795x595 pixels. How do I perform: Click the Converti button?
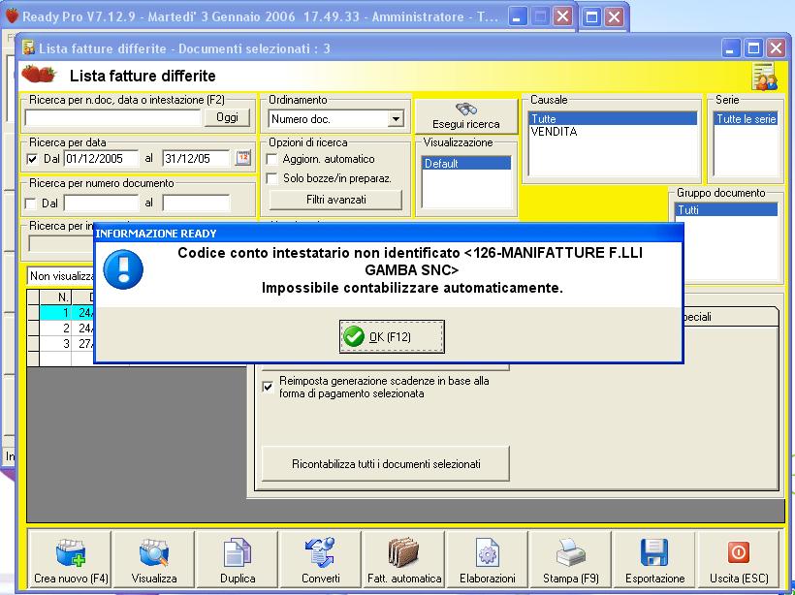click(x=321, y=560)
